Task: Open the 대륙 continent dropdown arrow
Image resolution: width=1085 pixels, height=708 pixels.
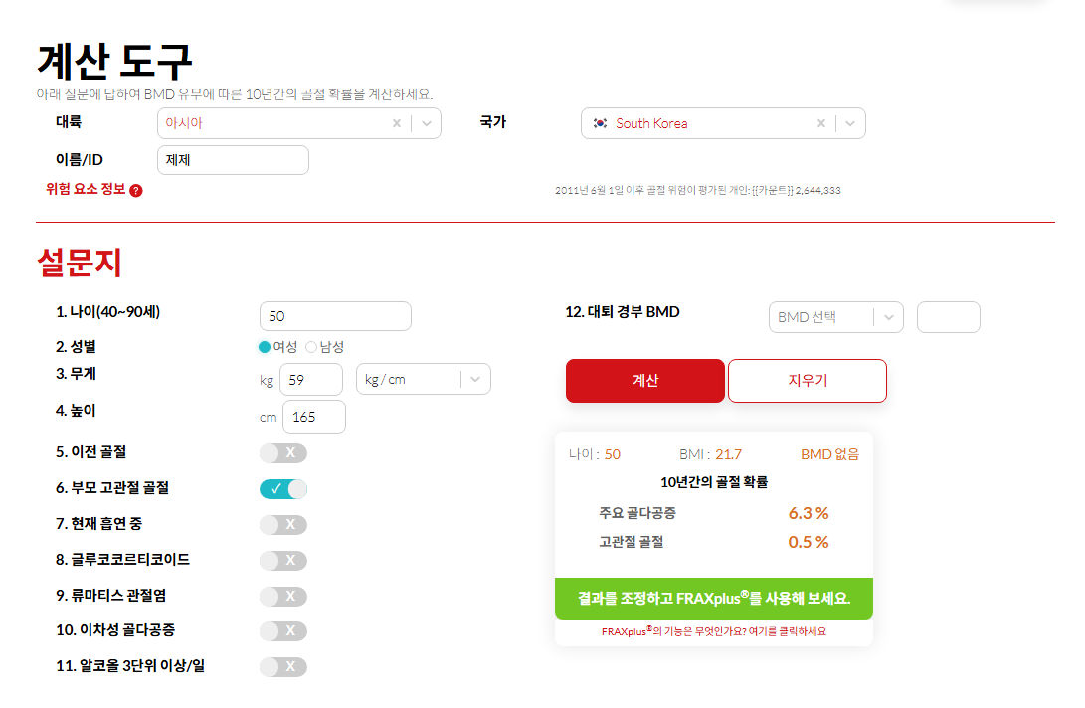Action: point(426,123)
